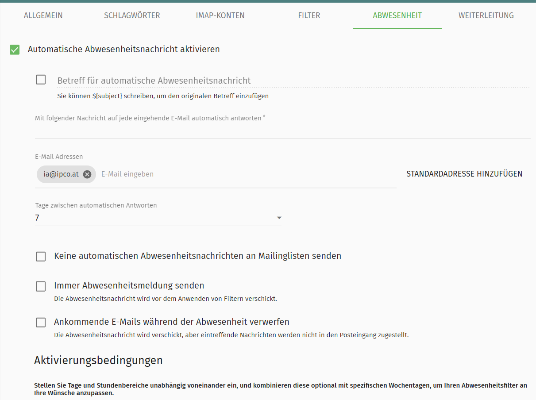Select the ia@ipco.at chip label
Screen dimensions: 536x400
point(61,174)
